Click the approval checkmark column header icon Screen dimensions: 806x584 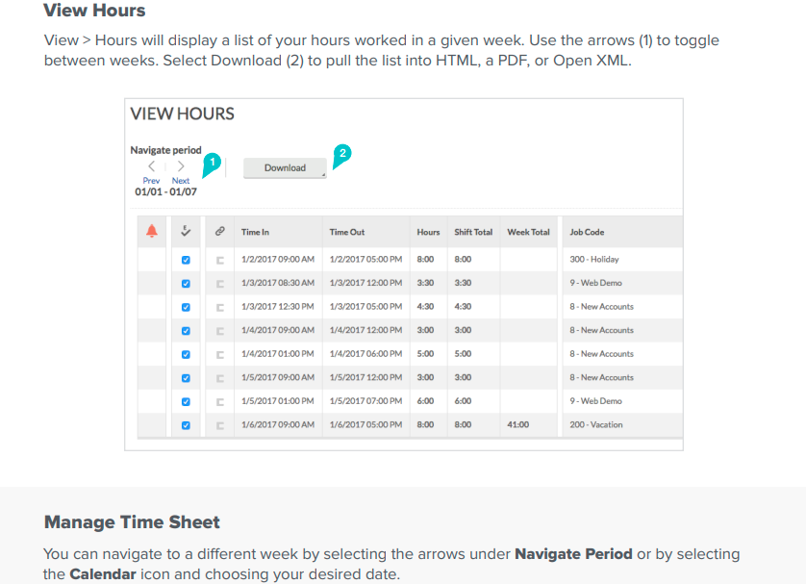pyautogui.click(x=186, y=231)
